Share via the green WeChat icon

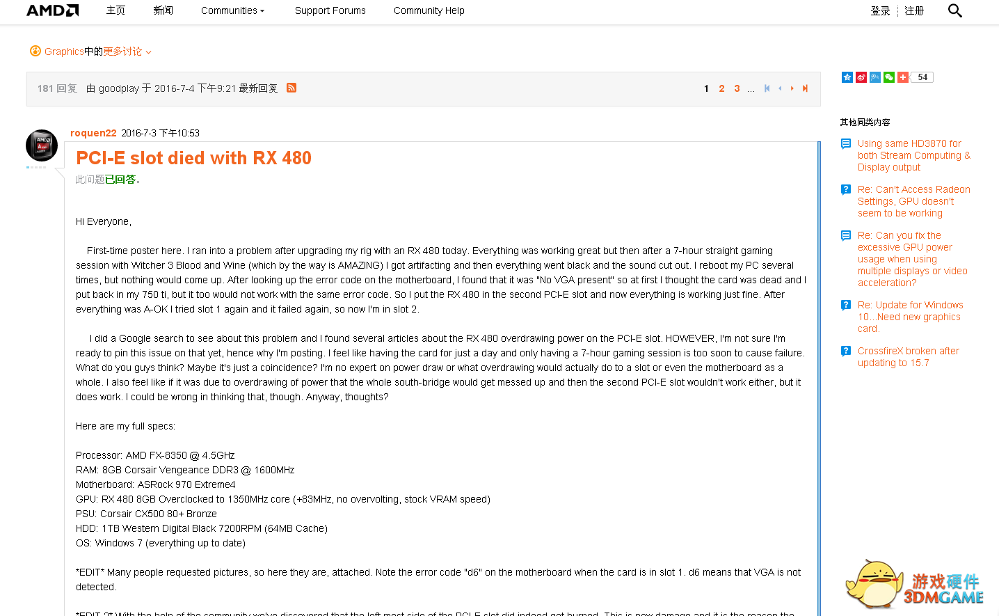[889, 77]
